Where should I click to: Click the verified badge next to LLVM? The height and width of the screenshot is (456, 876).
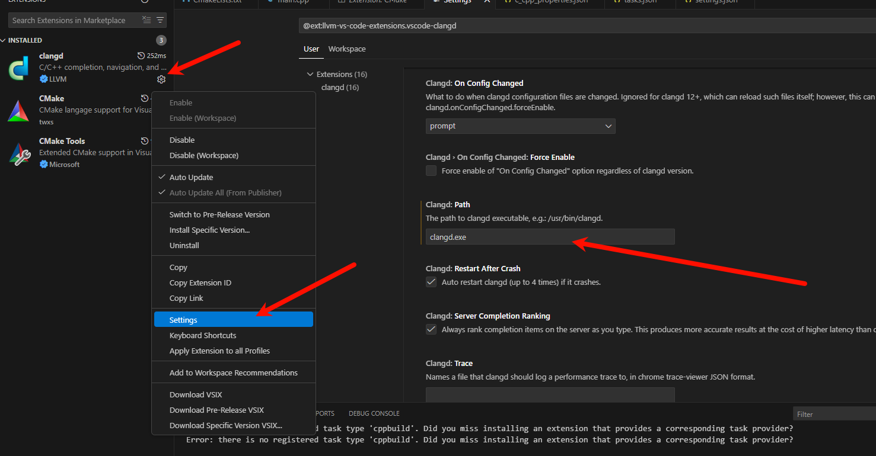(x=43, y=79)
